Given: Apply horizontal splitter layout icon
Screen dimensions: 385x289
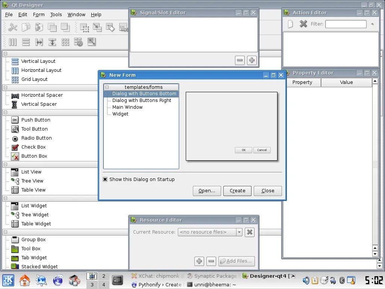Looking at the screenshot, I should point(39,42).
